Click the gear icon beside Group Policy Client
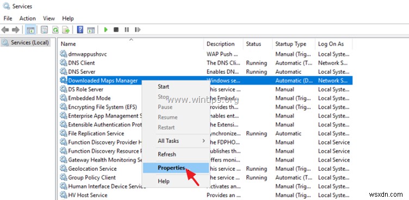 pos(63,177)
